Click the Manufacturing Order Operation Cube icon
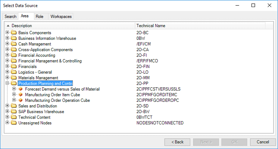The height and width of the screenshot is (149, 278). 21,100
